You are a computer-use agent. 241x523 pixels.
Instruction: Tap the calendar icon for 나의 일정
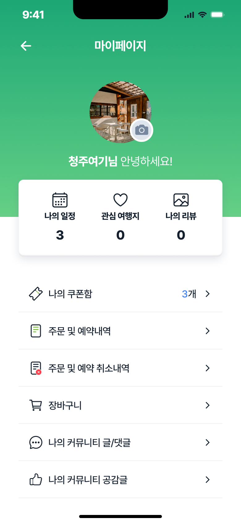click(60, 200)
